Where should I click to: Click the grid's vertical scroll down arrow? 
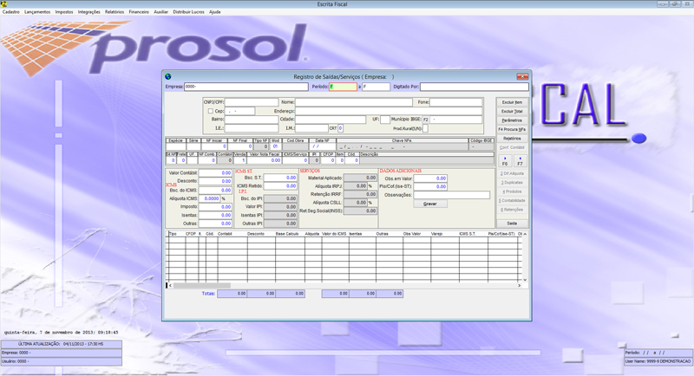point(525,280)
